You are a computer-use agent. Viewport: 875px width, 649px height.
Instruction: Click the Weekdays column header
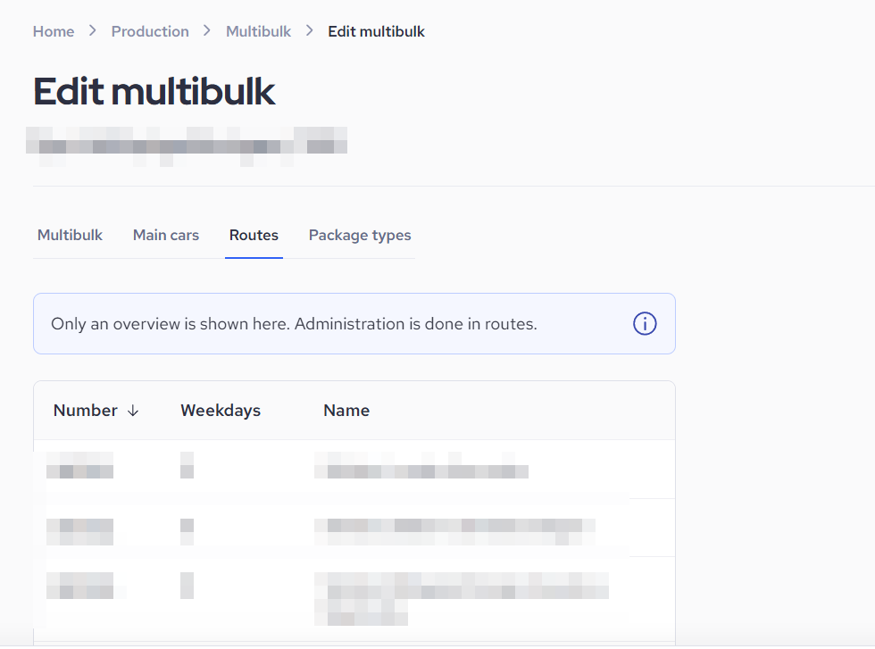tap(221, 411)
